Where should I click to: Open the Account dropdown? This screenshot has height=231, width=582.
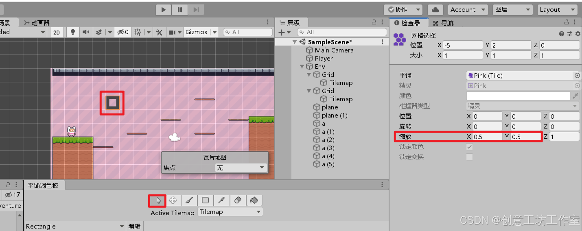pos(468,10)
